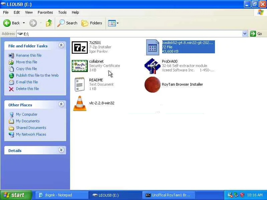Expand the Address bar dropdown
Screen dimensions: 267x200
pos(245,34)
